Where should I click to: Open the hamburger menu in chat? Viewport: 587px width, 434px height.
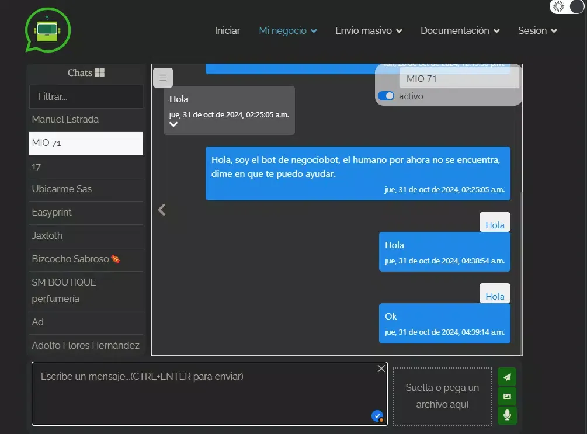point(163,78)
